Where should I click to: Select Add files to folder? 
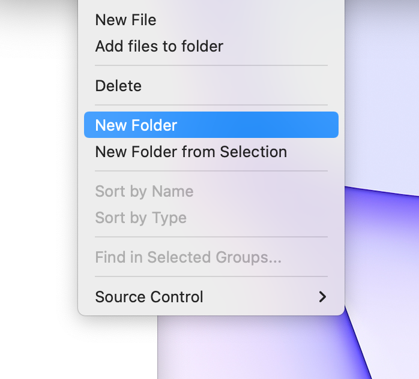click(159, 46)
